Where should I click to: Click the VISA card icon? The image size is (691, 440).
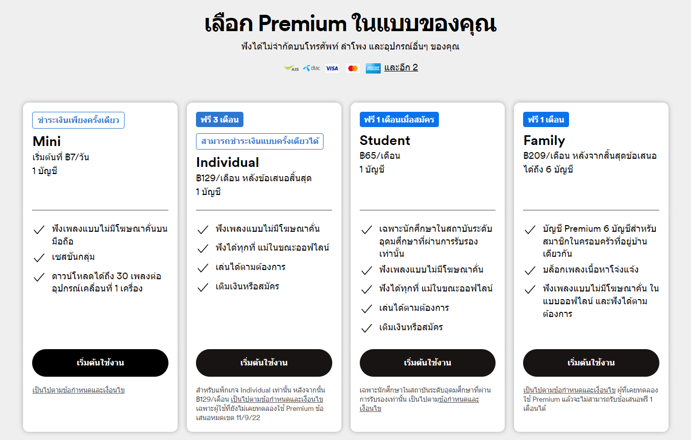(332, 68)
